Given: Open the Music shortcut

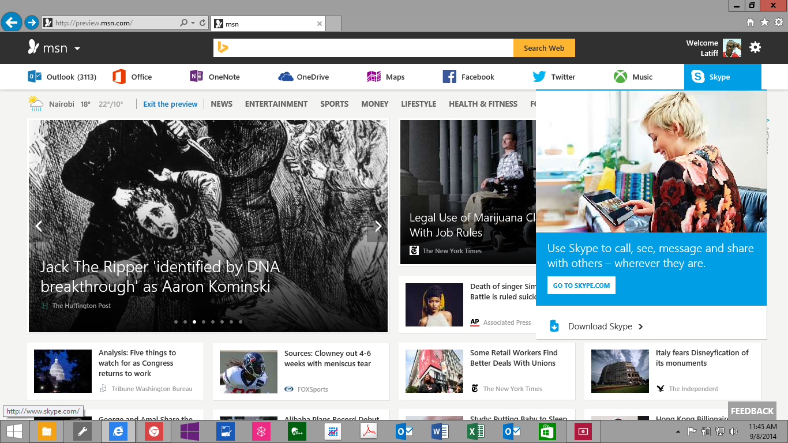Looking at the screenshot, I should click(x=633, y=77).
